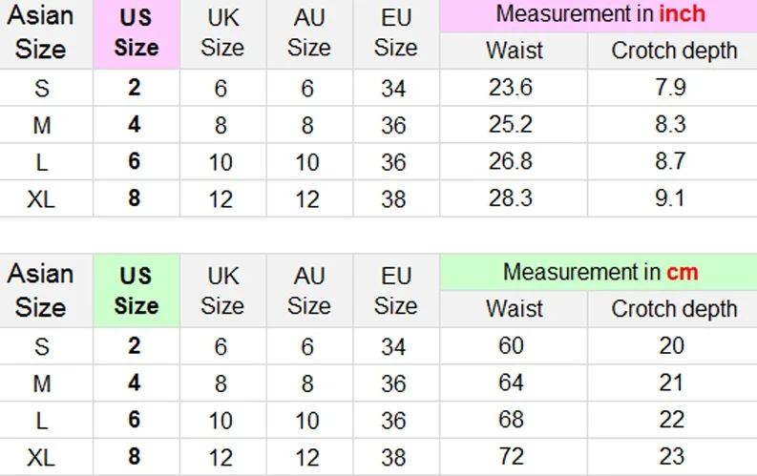This screenshot has width=757, height=476.
Task: Click the 68 cm waist value
Action: 512,420
